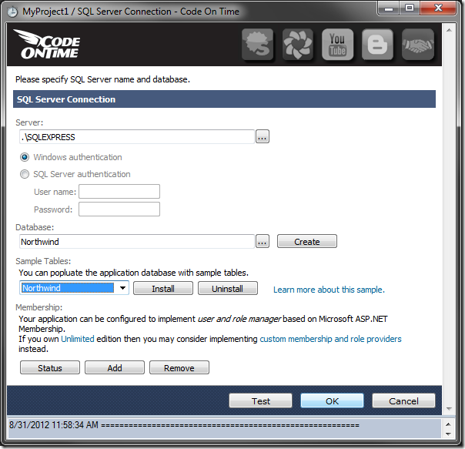Open Learn more about this sample link
The width and height of the screenshot is (465, 449).
click(329, 290)
